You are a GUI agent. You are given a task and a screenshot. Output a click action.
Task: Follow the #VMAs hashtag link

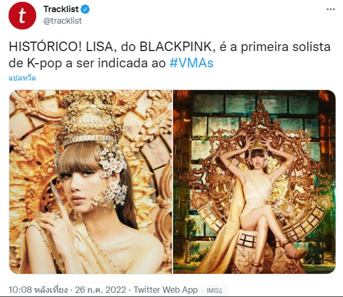[191, 63]
